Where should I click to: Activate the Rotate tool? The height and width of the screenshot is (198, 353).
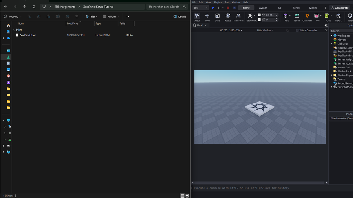point(228,17)
